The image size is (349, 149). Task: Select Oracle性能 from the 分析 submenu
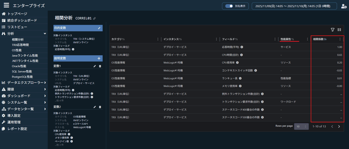pos(19,66)
